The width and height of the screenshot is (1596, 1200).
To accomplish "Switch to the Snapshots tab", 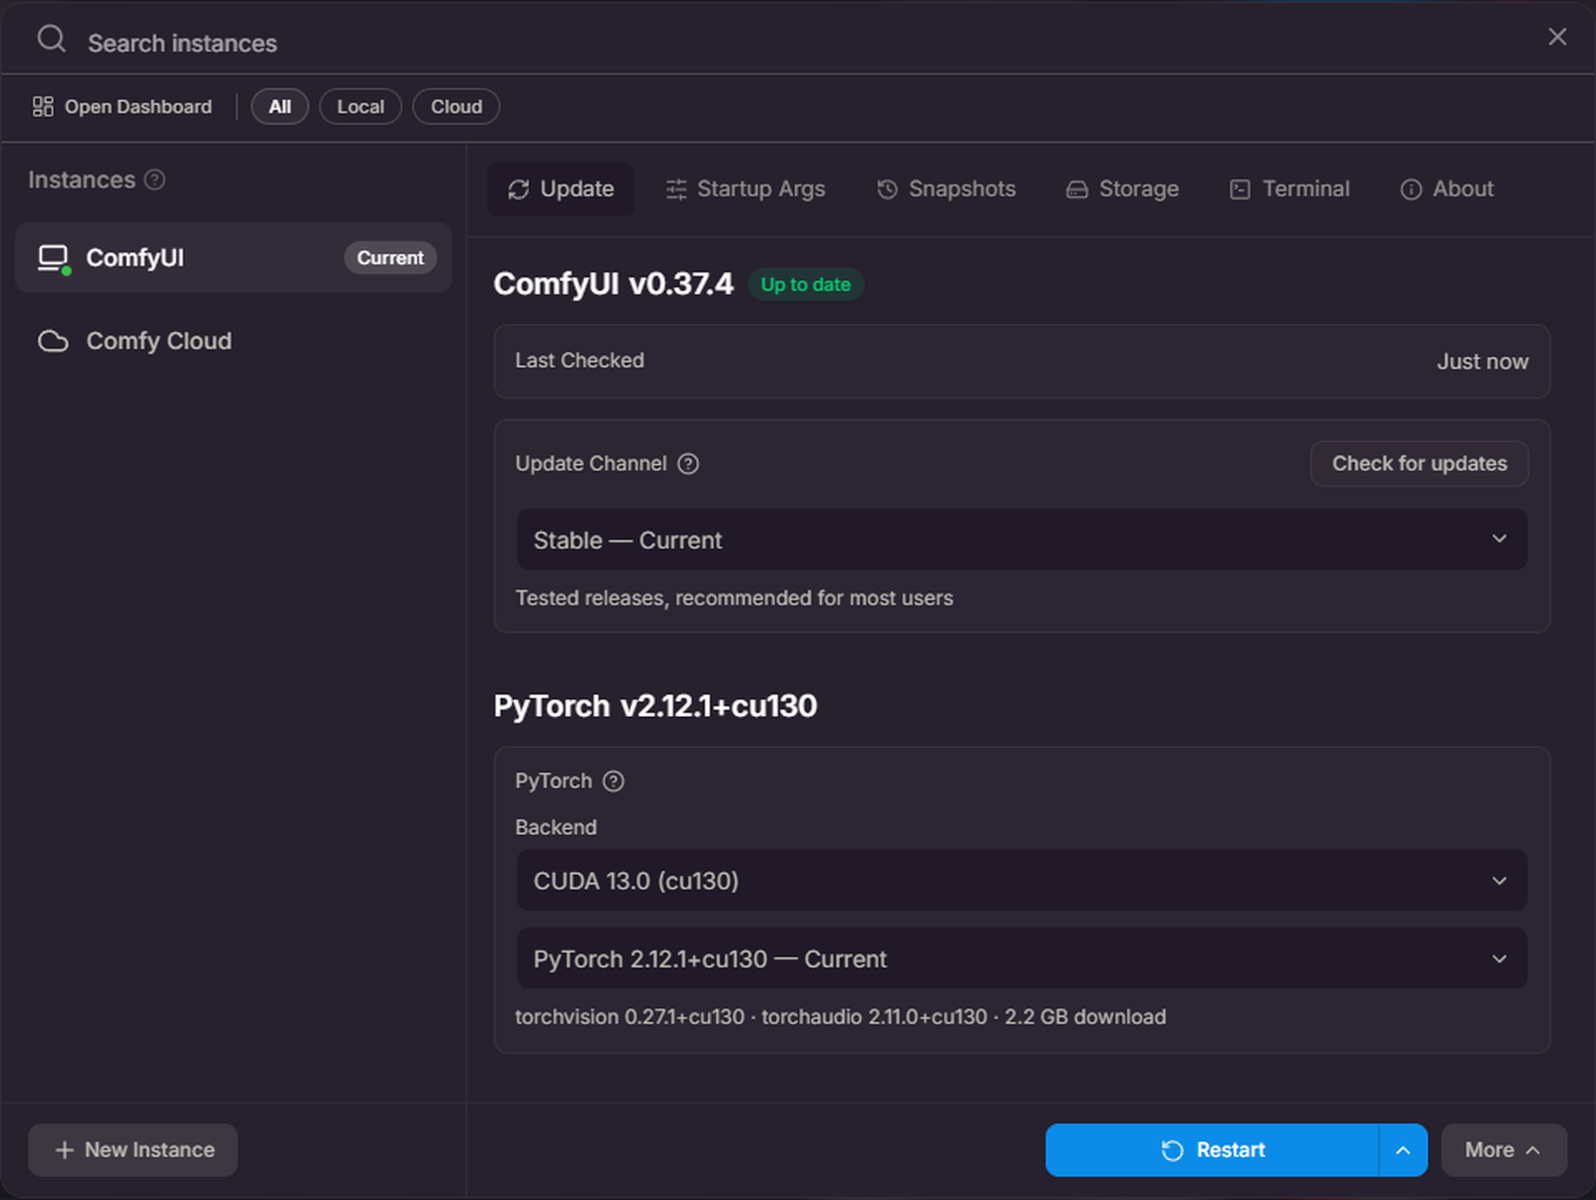I will click(947, 190).
